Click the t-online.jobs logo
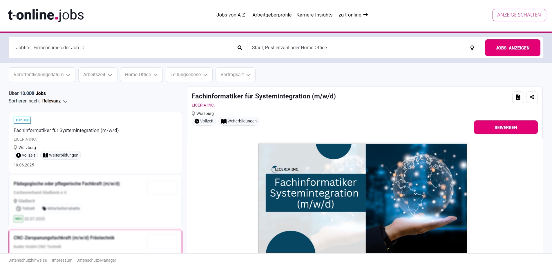This screenshot has width=552, height=266. click(46, 15)
